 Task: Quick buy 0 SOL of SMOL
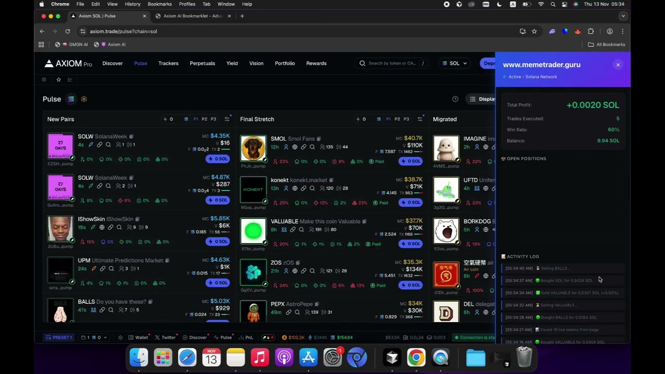click(410, 161)
